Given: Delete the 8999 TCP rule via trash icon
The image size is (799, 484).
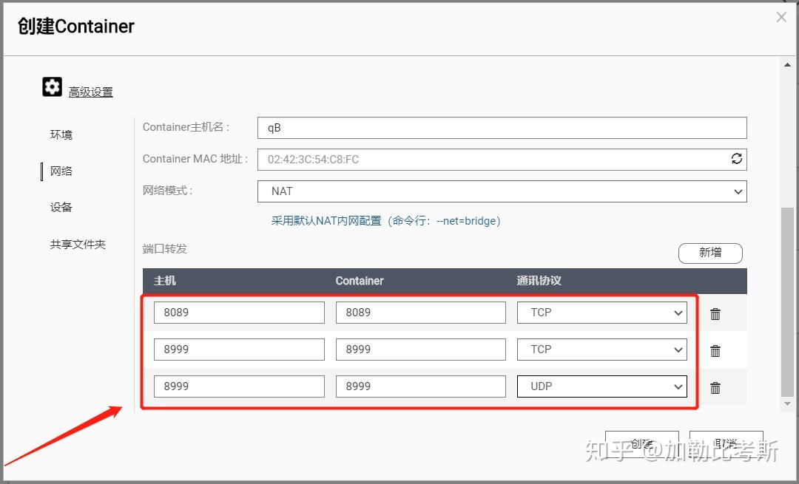Looking at the screenshot, I should 715,350.
